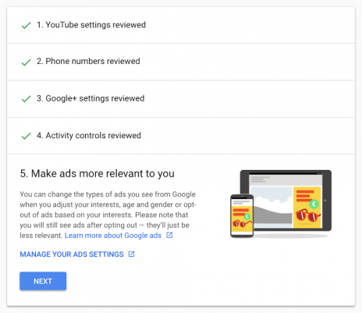This screenshot has height=313, width=362.
Task: Click the external-link icon after Learn more about Google ads
Action: 169,235
